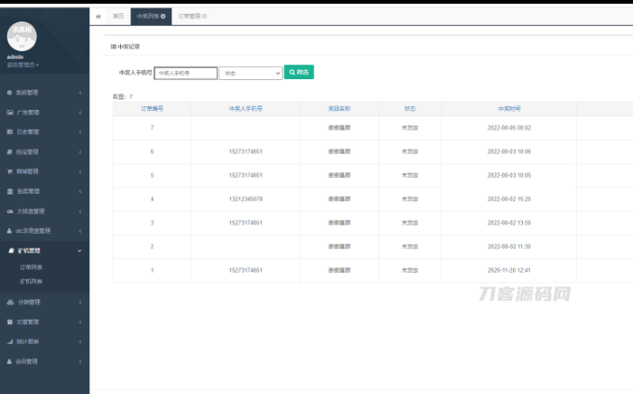
Task: Click the user icon beside 会员管理
Action: point(9,361)
